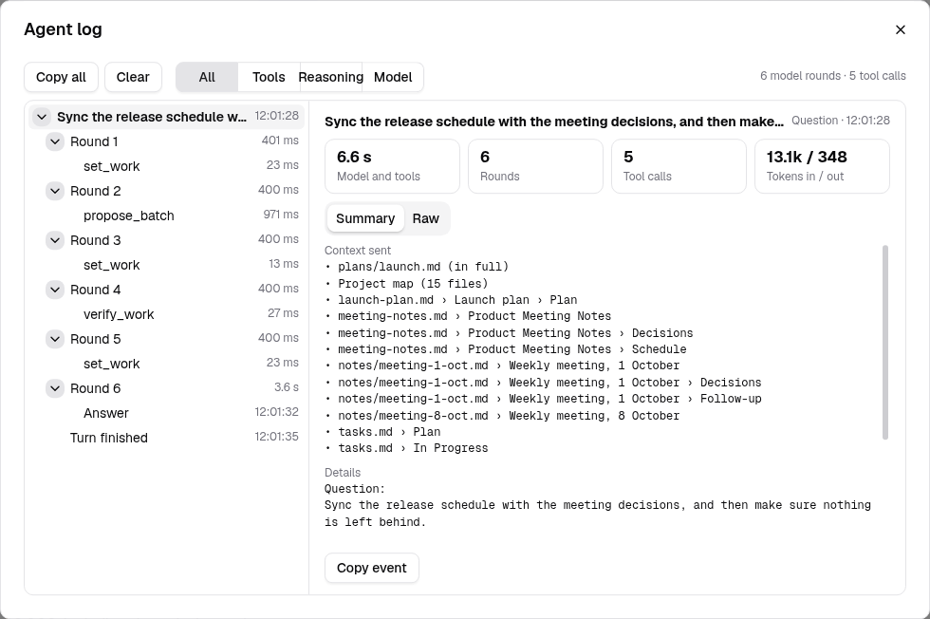Collapse the Round 1 chevron
Viewport: 930px width, 619px height.
55,141
